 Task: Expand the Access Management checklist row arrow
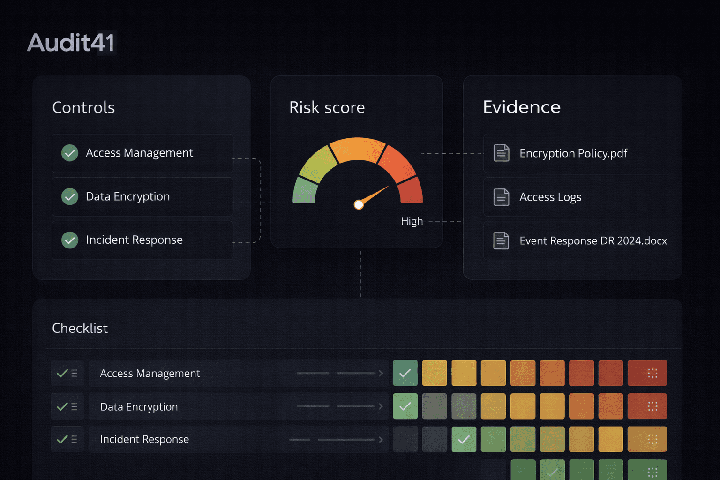pyautogui.click(x=381, y=373)
